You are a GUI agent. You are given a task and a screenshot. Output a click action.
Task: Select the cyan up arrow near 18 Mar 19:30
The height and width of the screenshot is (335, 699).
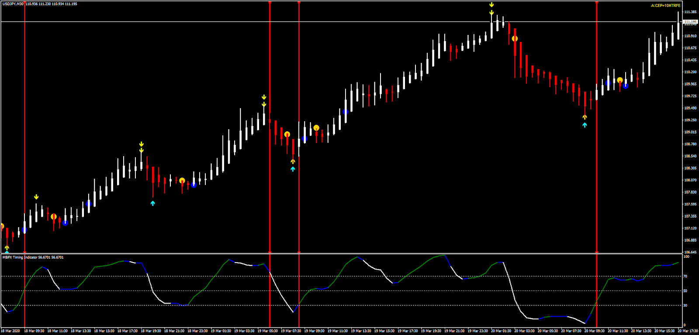click(x=152, y=203)
